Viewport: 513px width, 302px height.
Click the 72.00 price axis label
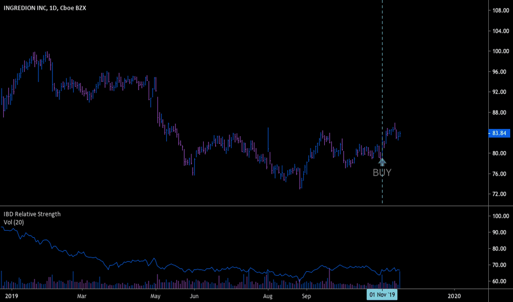(499, 194)
